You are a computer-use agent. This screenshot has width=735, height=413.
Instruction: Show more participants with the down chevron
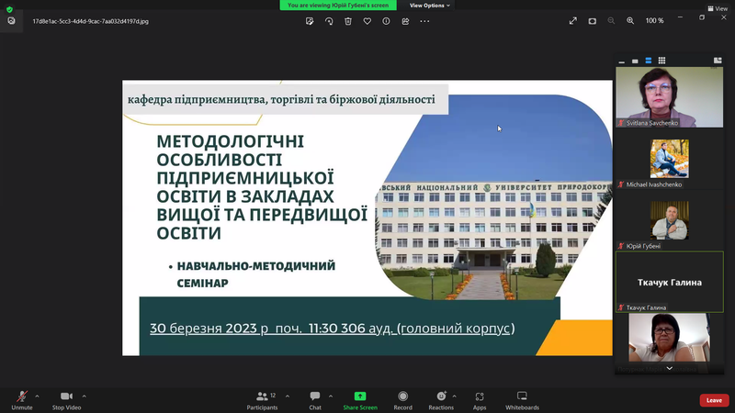[670, 369]
